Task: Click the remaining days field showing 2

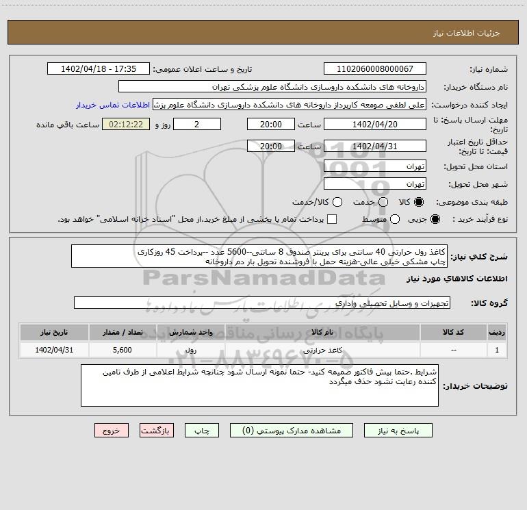Action: tap(197, 124)
